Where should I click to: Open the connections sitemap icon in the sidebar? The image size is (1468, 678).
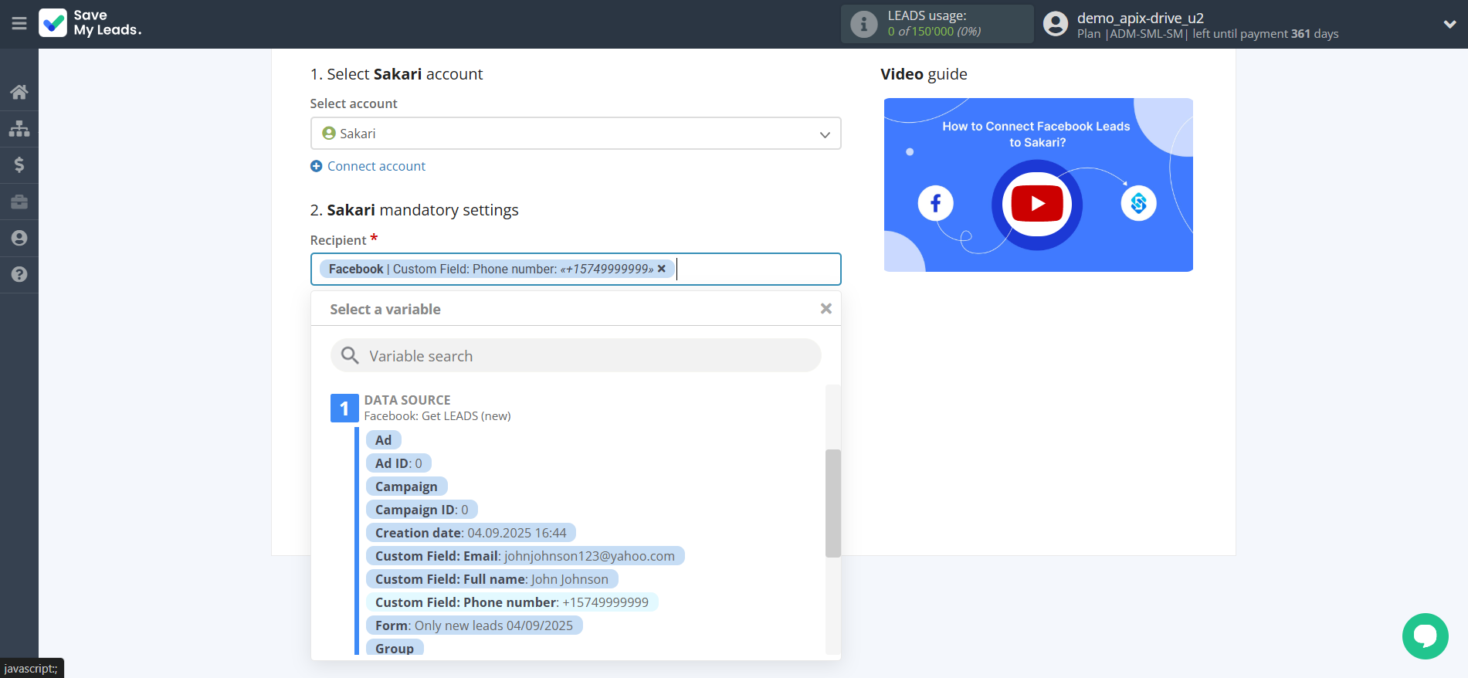[19, 128]
